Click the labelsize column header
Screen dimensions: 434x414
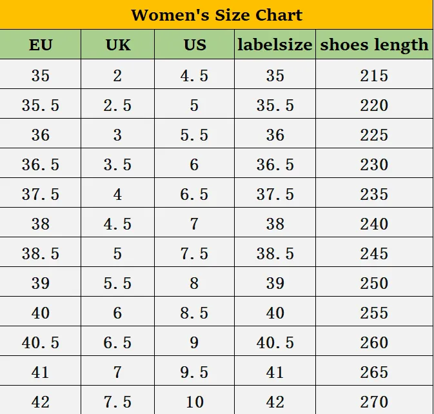pyautogui.click(x=275, y=44)
